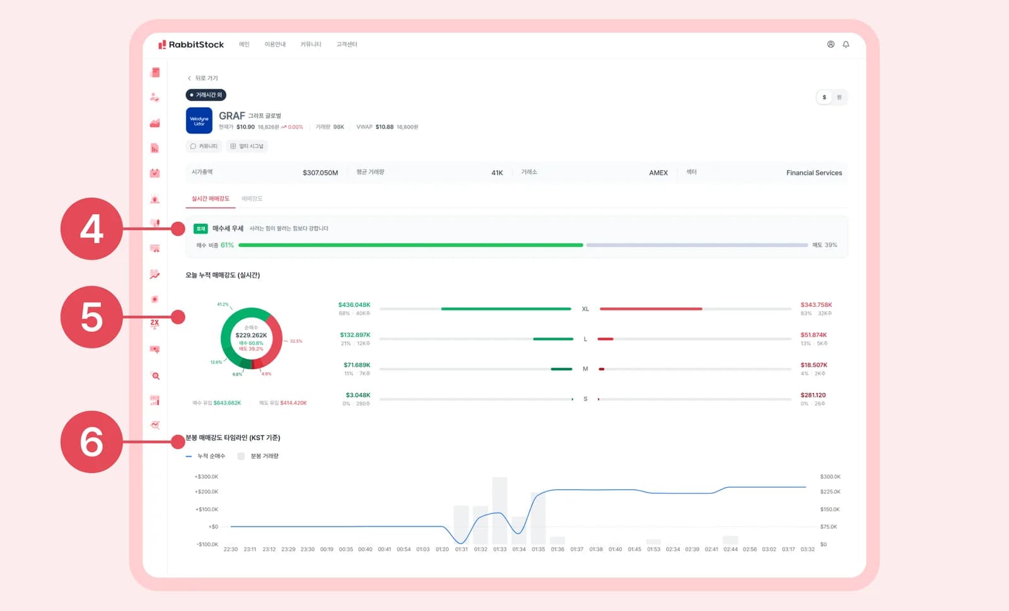Screen dimensions: 1009x611
Task: Open the 메인 nav menu
Action: 244,44
